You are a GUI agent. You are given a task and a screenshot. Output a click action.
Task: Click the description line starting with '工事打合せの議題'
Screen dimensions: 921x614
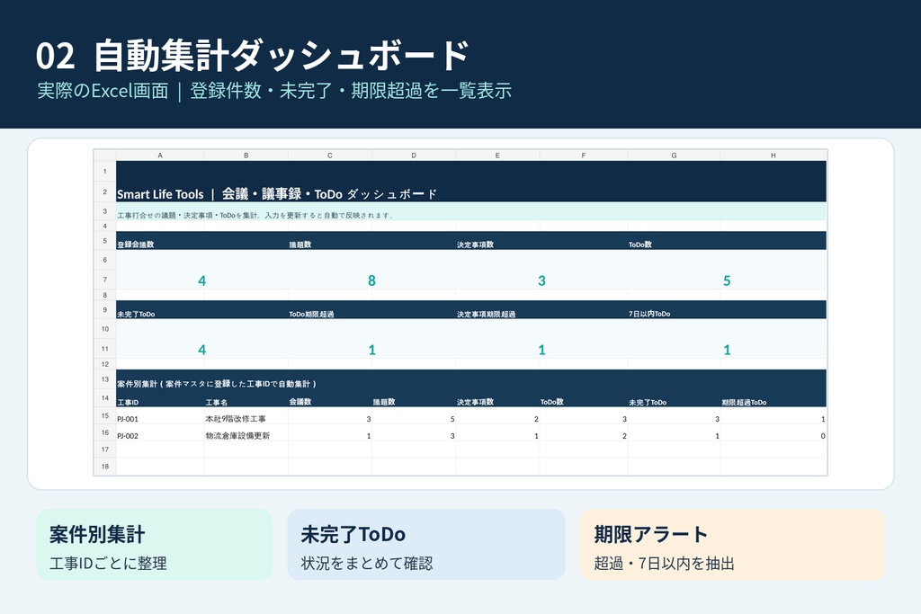pyautogui.click(x=255, y=216)
